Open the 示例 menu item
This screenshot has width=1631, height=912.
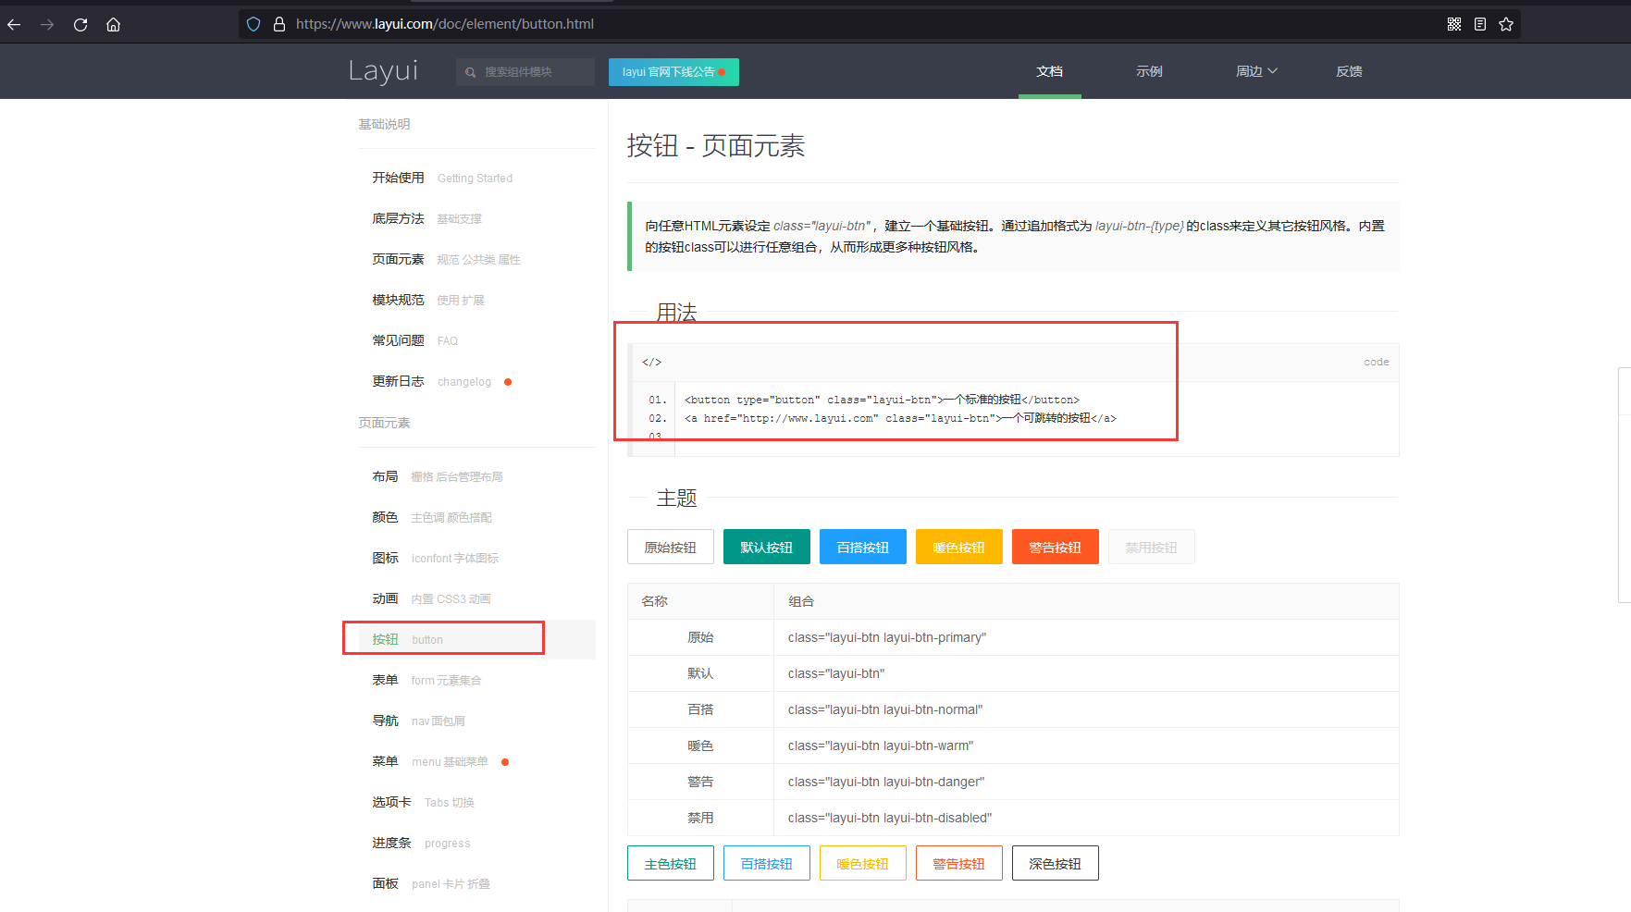(1148, 70)
